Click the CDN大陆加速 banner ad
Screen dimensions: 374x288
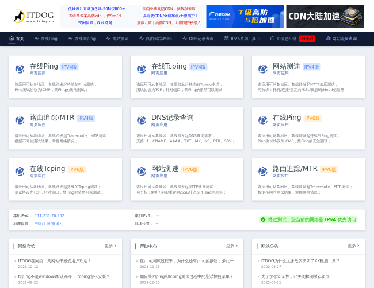[325, 16]
